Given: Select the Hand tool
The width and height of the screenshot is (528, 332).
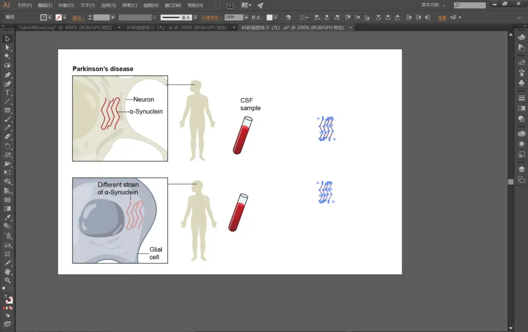Looking at the screenshot, I should click(7, 272).
